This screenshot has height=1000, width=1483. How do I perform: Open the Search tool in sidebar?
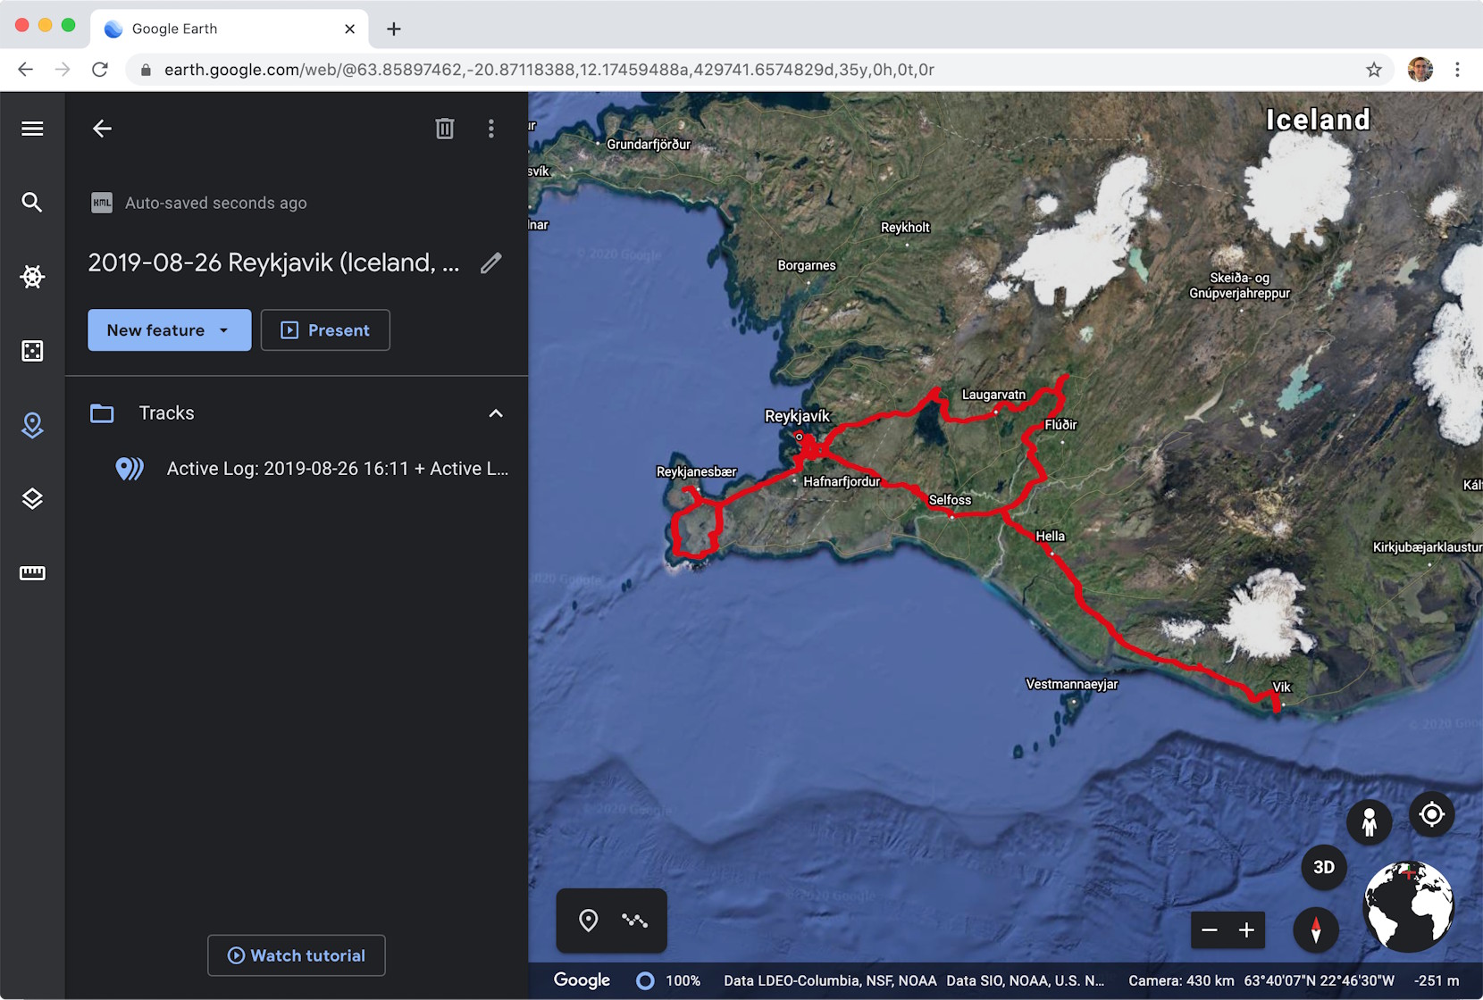[32, 203]
